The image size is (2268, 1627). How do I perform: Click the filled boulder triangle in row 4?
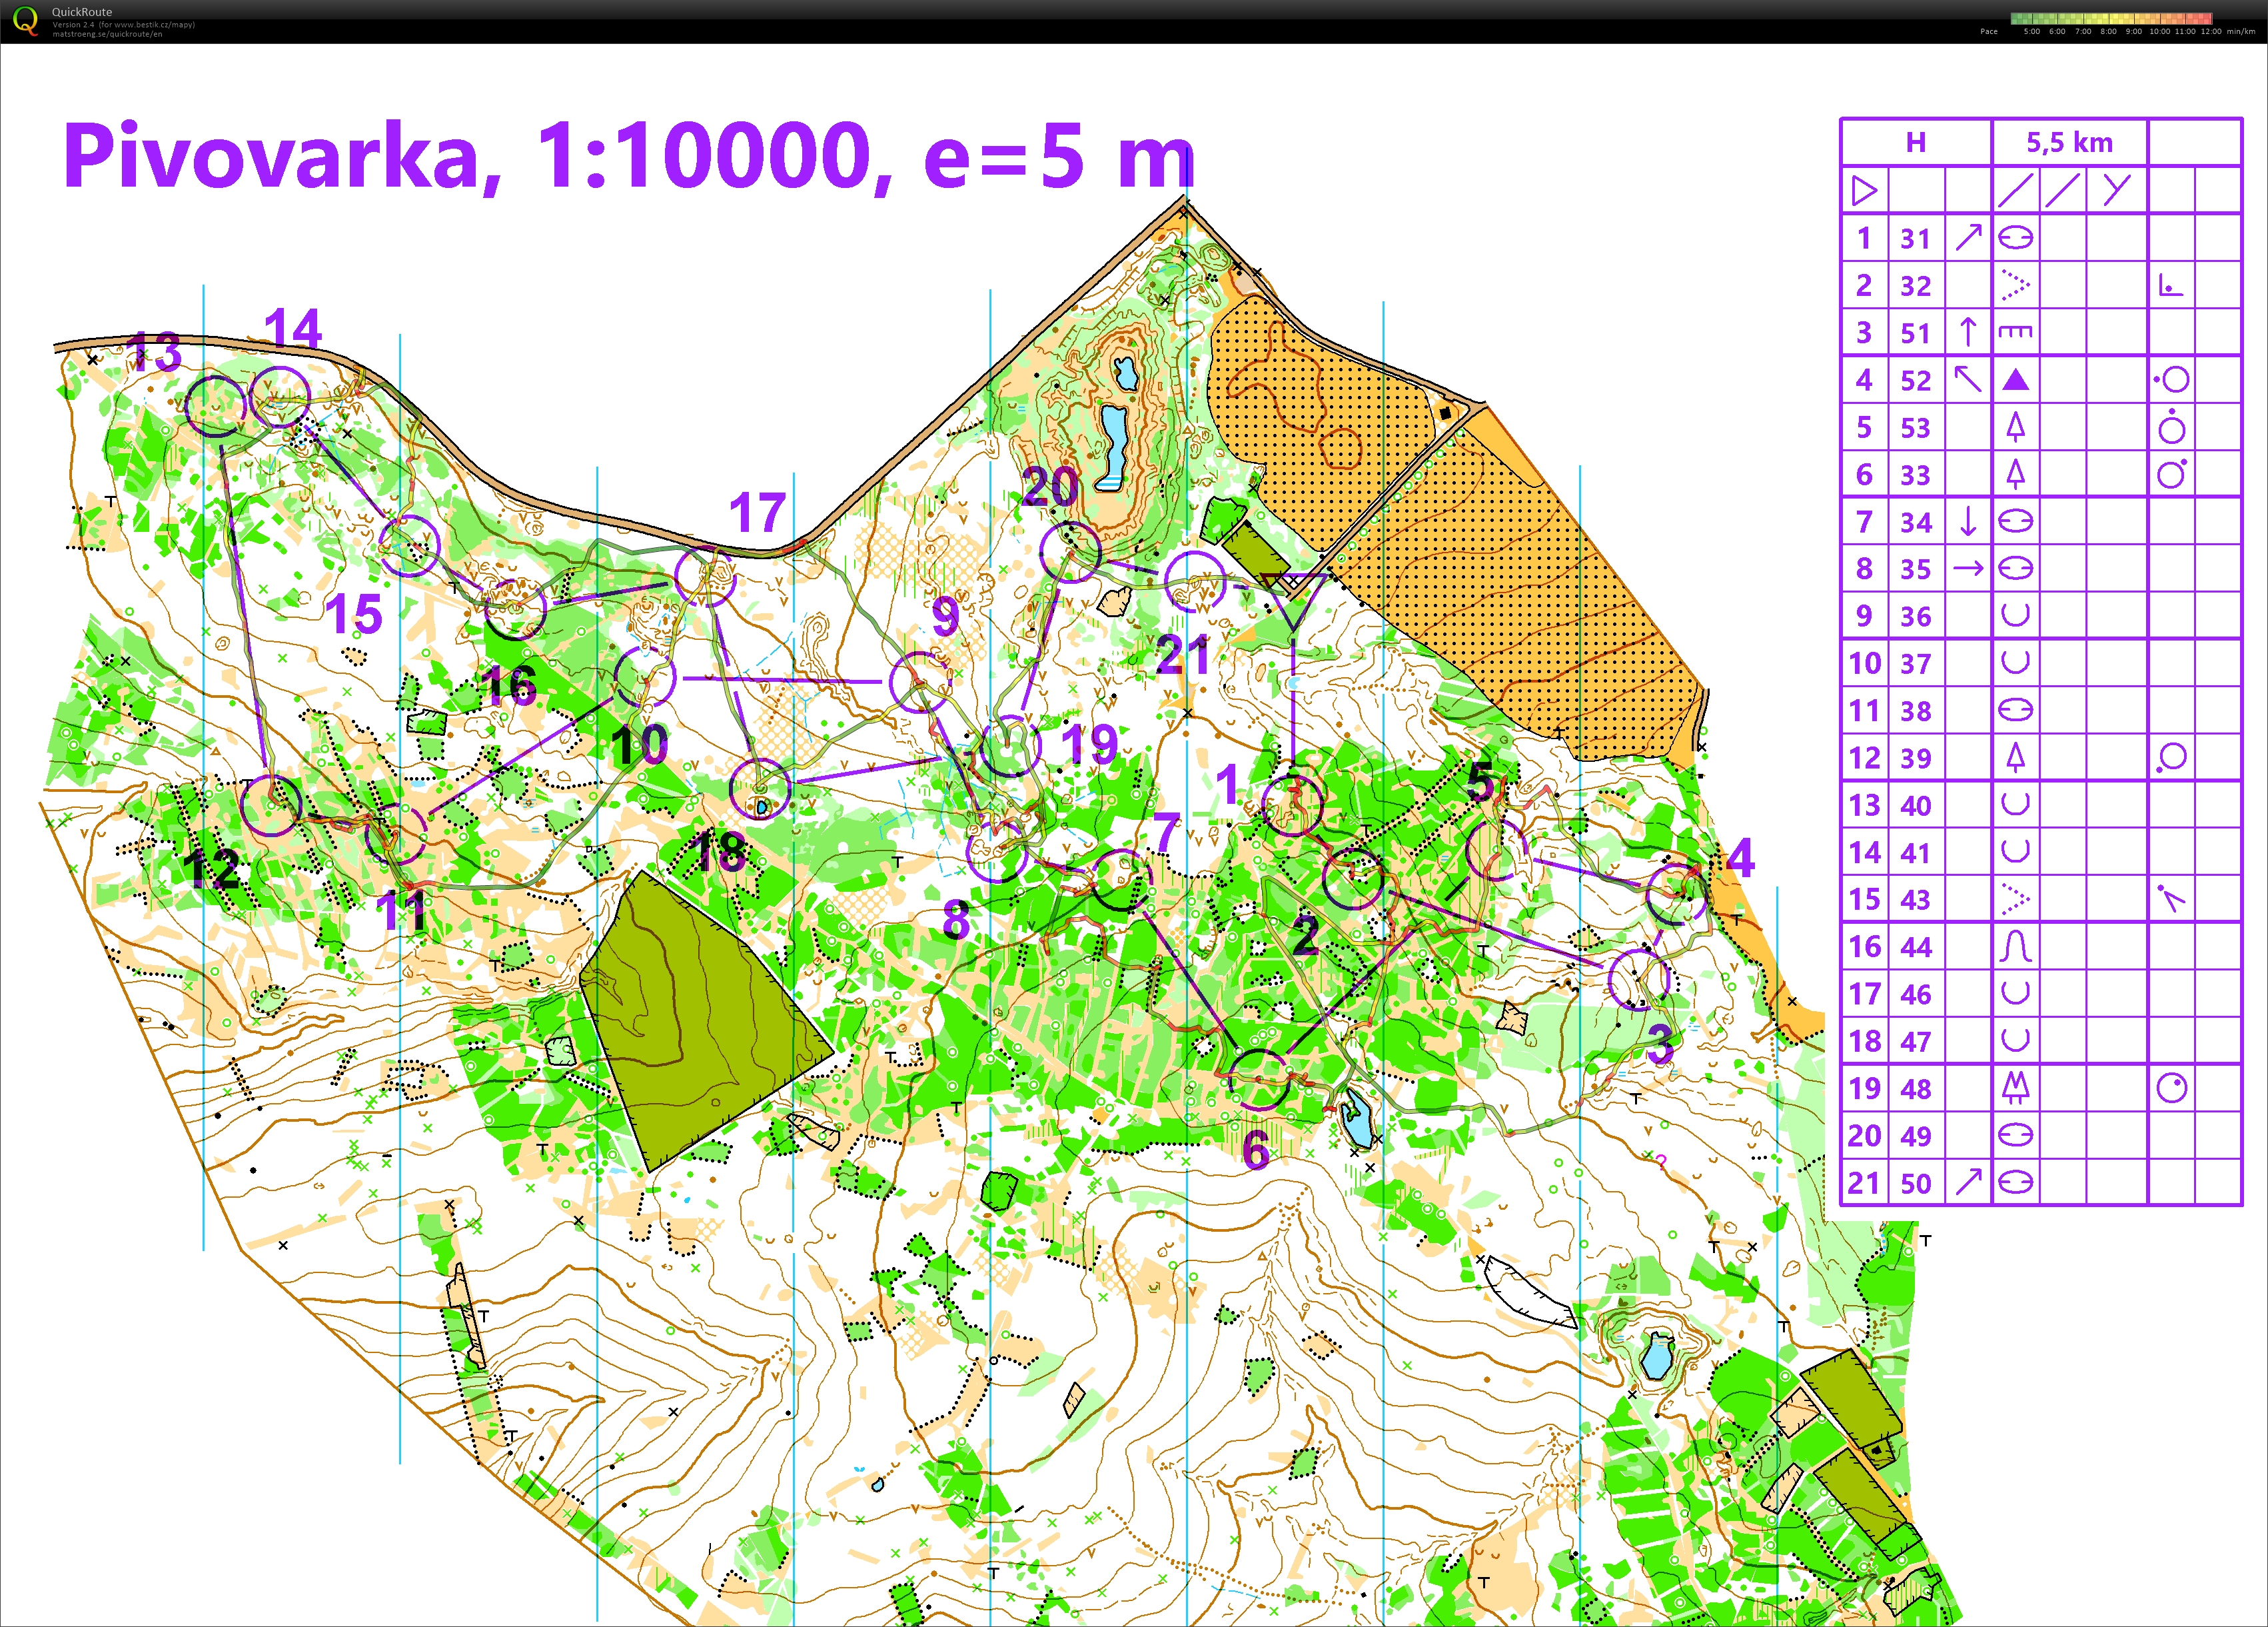[x=2015, y=380]
